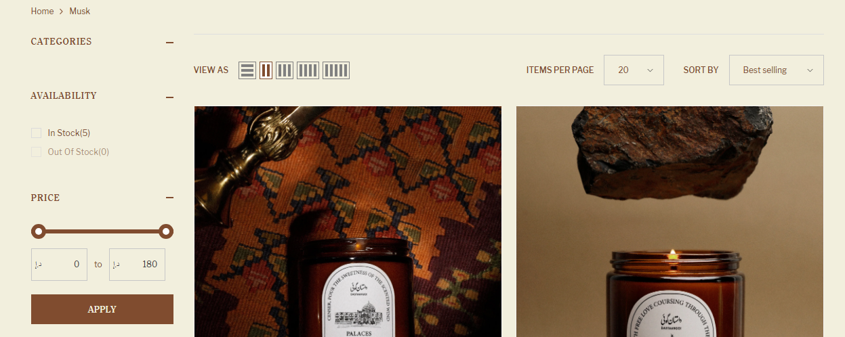Click the maximum price slider handle
The width and height of the screenshot is (845, 337).
(166, 232)
